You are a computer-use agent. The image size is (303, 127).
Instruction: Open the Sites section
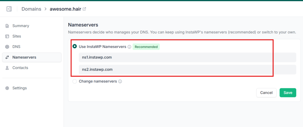pyautogui.click(x=32, y=36)
